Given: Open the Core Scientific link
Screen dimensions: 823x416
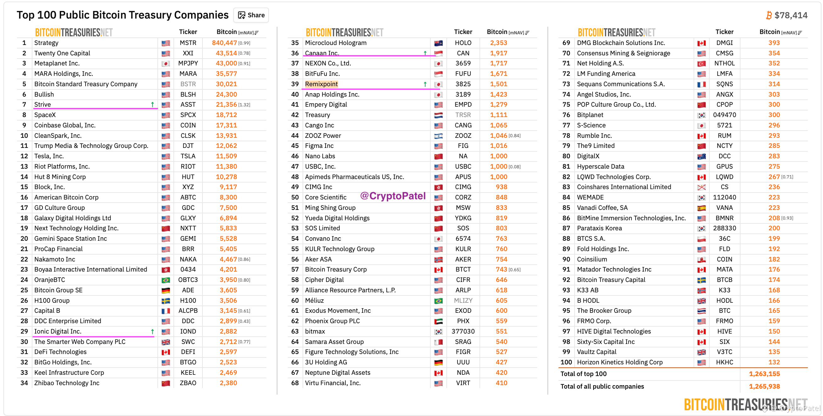Looking at the screenshot, I should coord(326,197).
